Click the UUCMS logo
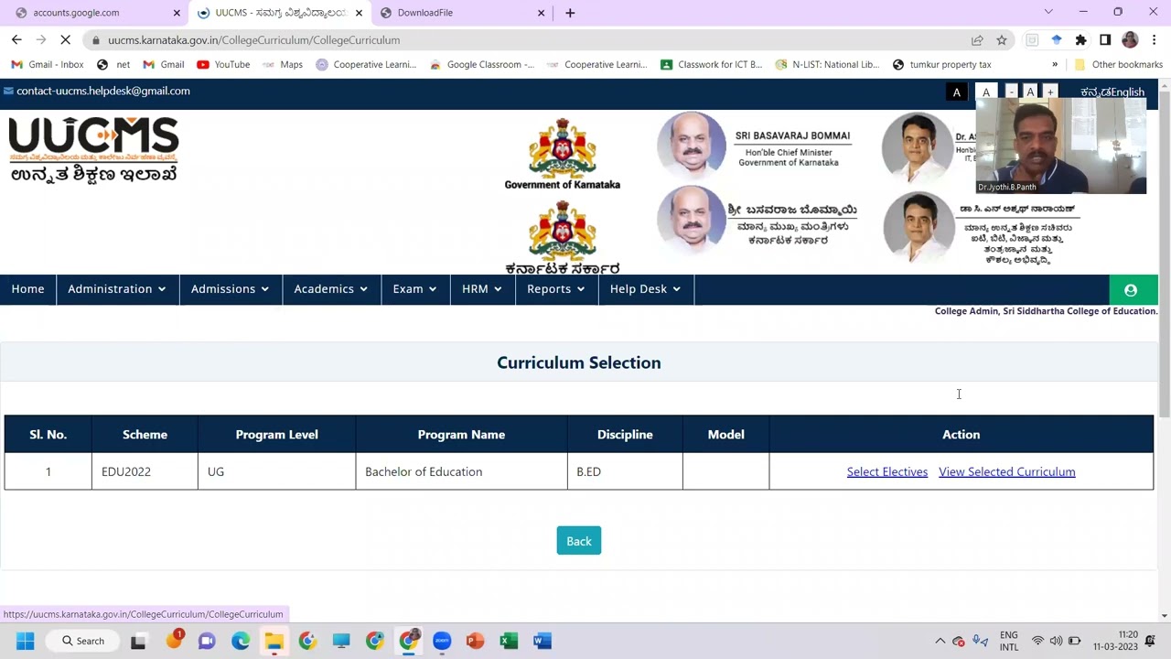 [x=93, y=150]
